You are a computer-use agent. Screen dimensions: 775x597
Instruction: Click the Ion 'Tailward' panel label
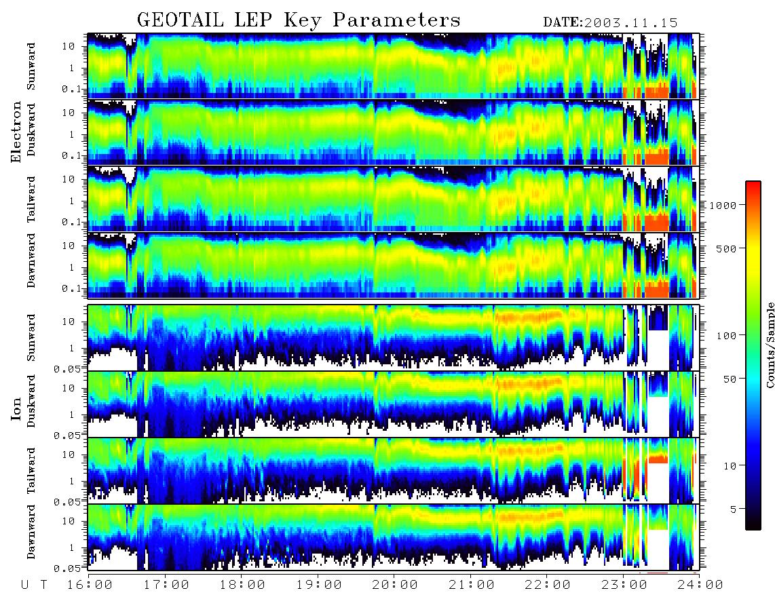click(31, 471)
